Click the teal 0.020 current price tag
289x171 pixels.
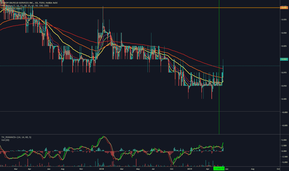pos(284,59)
